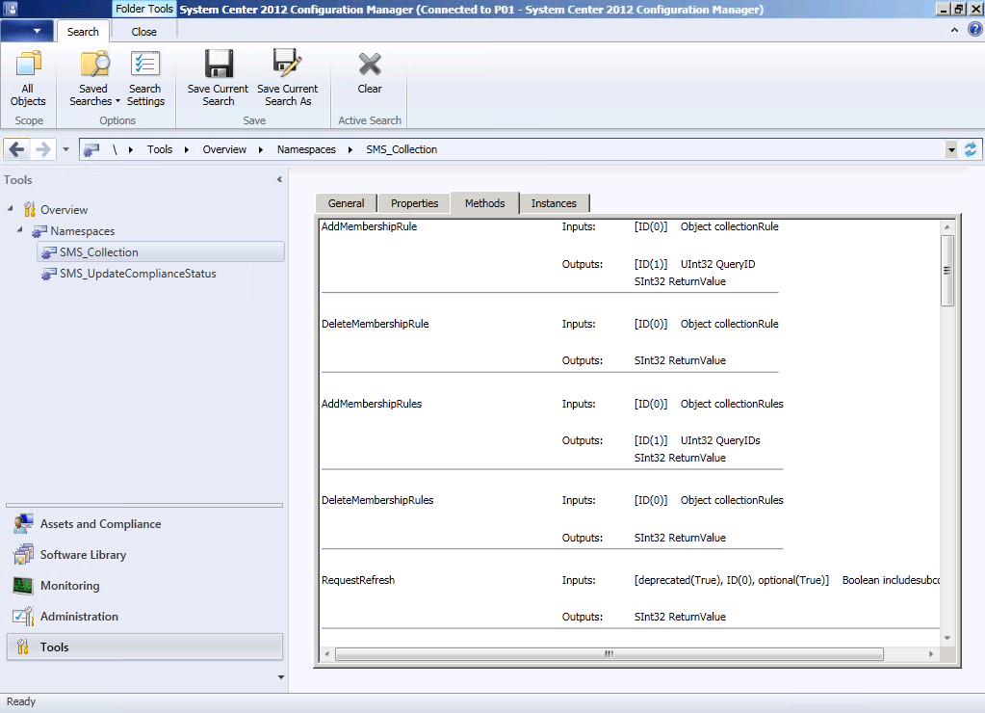Click the application icon in title bar
This screenshot has width=985, height=713.
11,9
